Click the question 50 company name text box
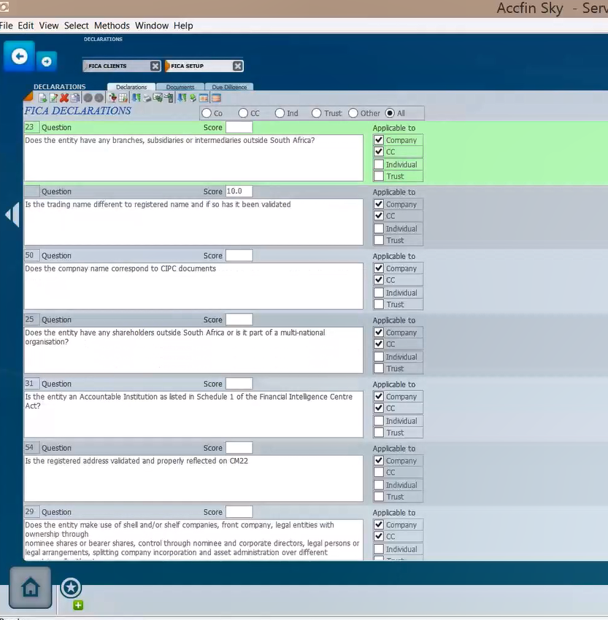Viewport: 608px width, 620px height. click(193, 285)
